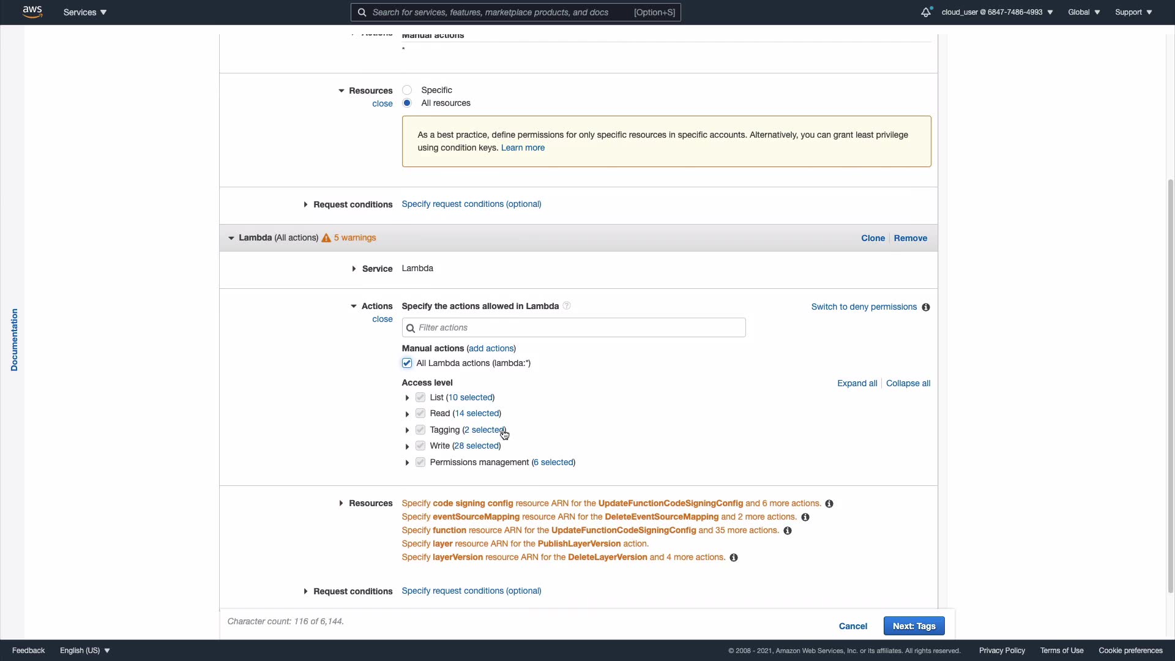Click the info icon beside Switch to deny permissions
This screenshot has height=661, width=1175.
[926, 307]
